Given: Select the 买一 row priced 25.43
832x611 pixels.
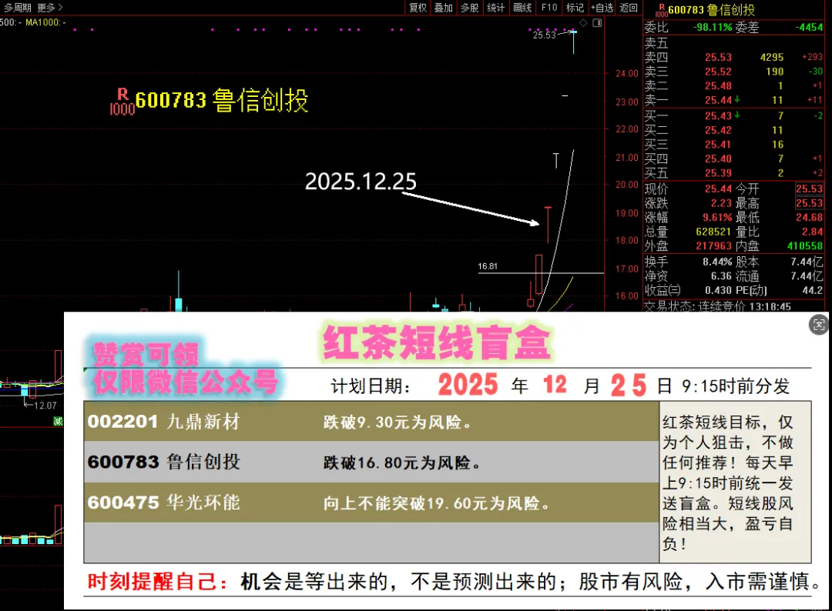Looking at the screenshot, I should [733, 115].
